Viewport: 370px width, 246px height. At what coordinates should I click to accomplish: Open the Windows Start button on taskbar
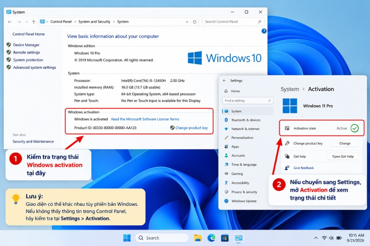coord(127,238)
